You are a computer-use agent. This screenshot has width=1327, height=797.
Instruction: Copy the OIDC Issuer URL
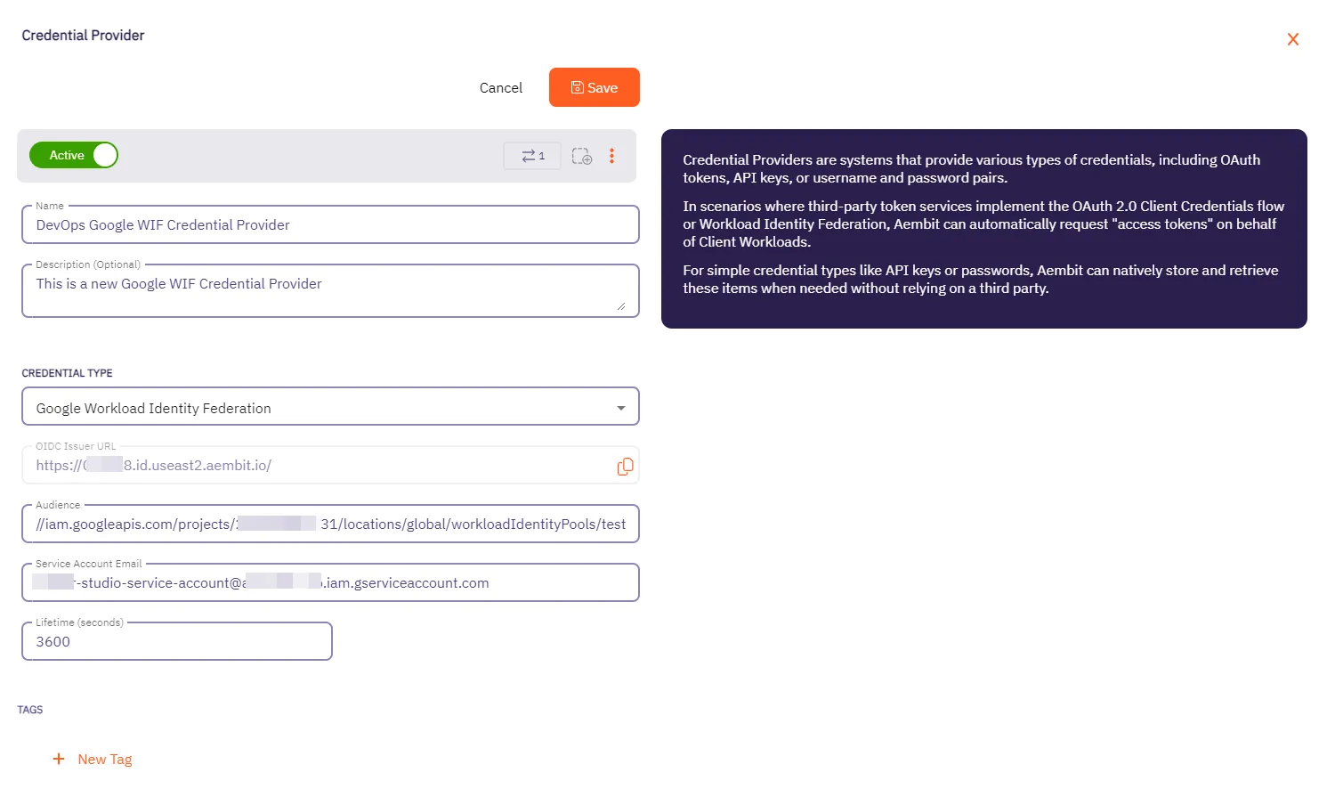[x=625, y=466]
